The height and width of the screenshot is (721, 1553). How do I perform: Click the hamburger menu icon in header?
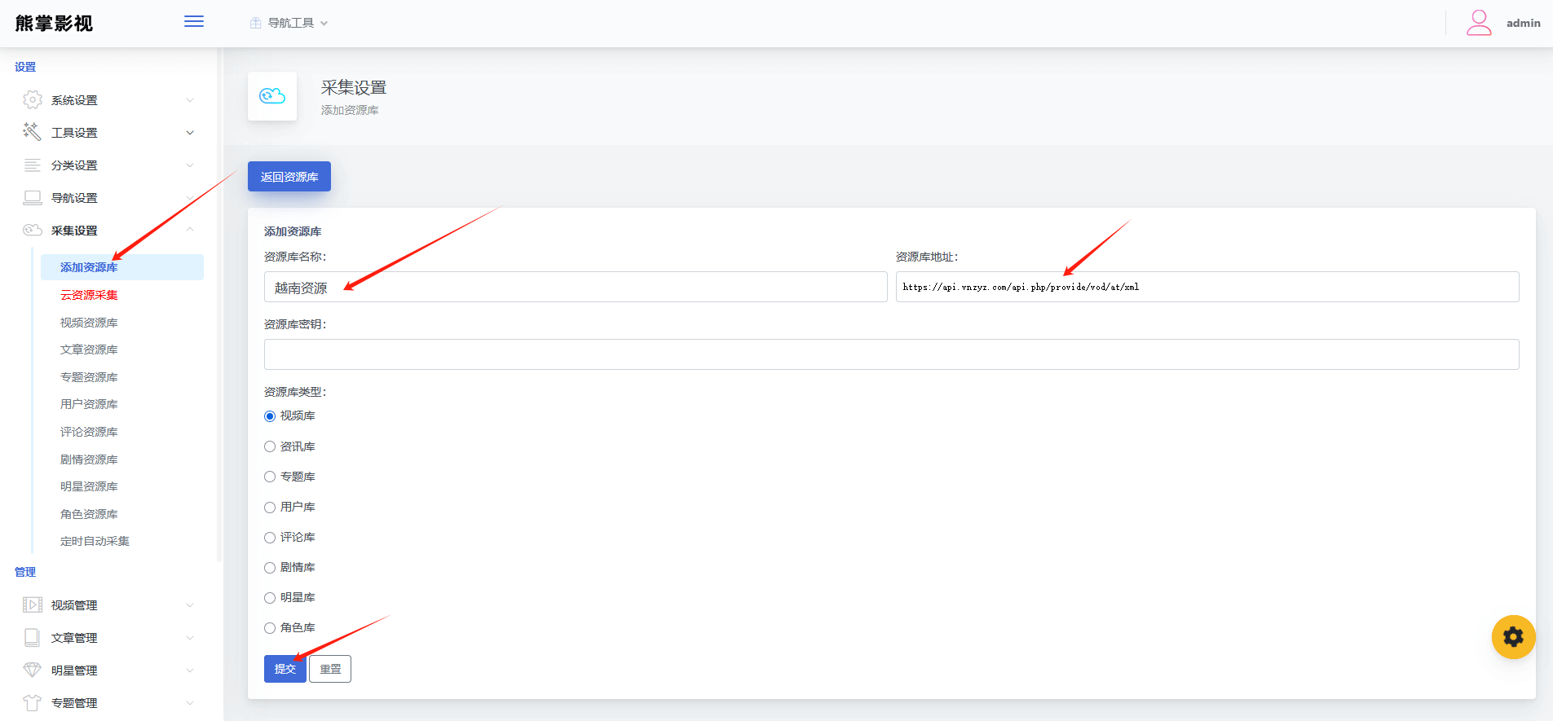194,22
